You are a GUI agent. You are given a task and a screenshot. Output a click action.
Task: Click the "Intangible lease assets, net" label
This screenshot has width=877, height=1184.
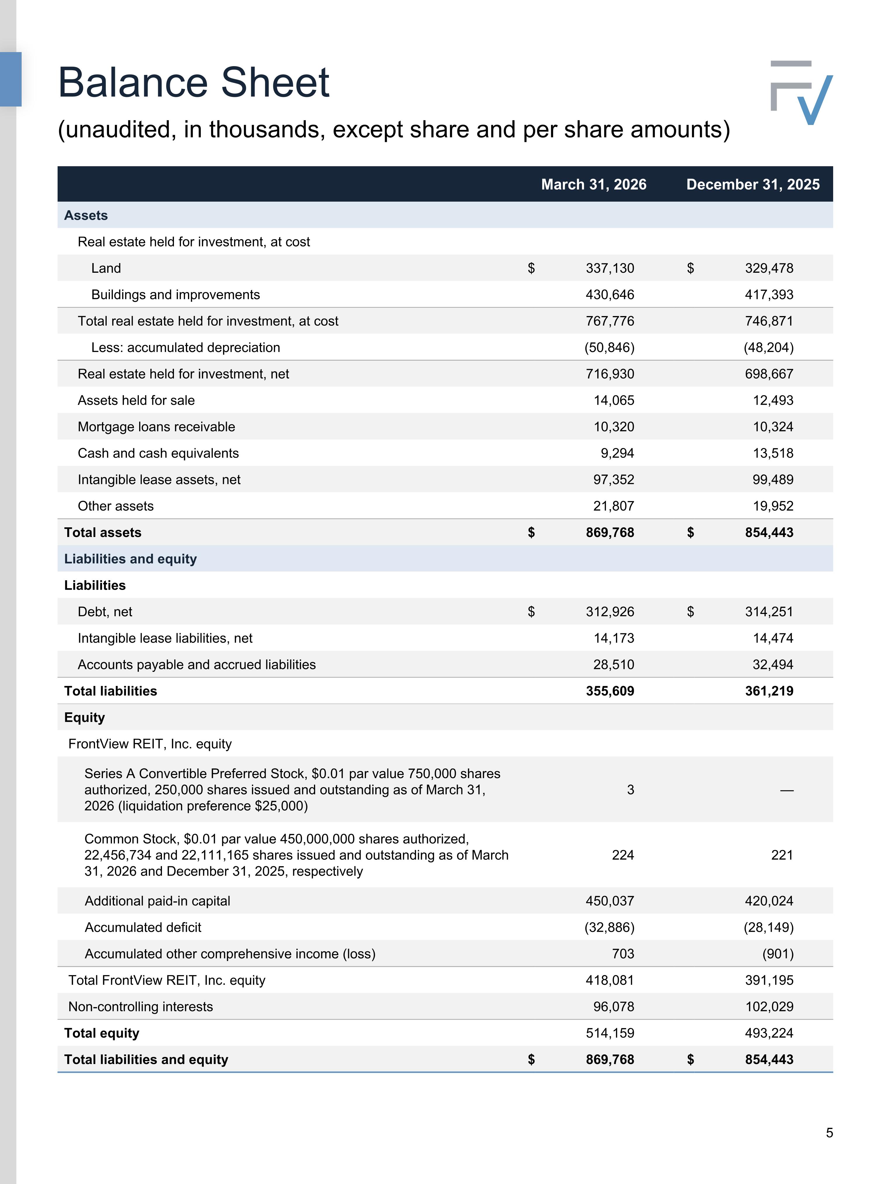(x=159, y=480)
